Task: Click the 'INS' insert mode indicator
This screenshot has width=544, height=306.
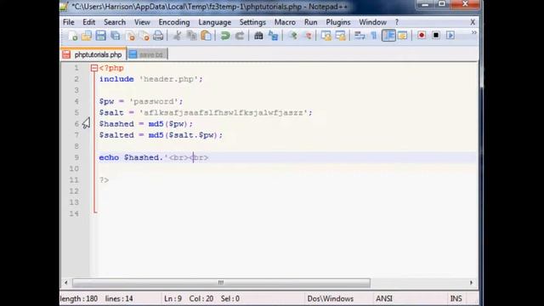Action: [x=456, y=298]
